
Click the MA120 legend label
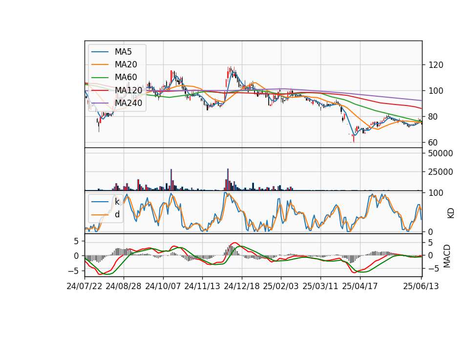tap(128, 90)
